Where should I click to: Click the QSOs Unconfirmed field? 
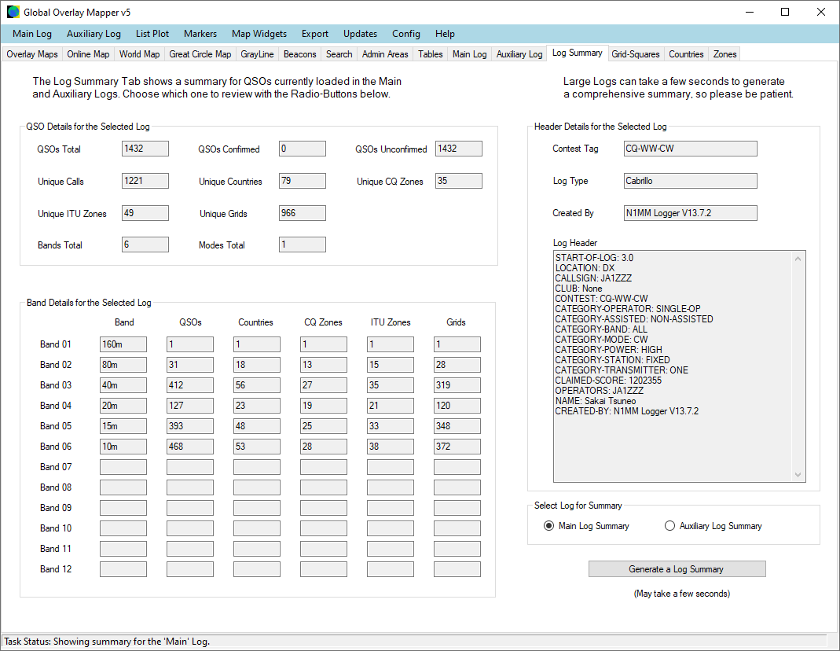point(459,149)
